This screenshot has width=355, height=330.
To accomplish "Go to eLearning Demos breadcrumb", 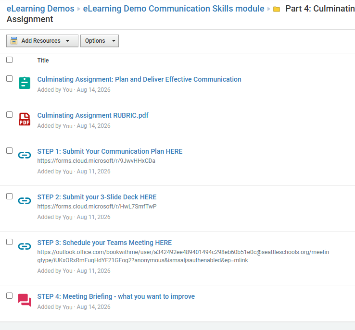I will coord(40,9).
